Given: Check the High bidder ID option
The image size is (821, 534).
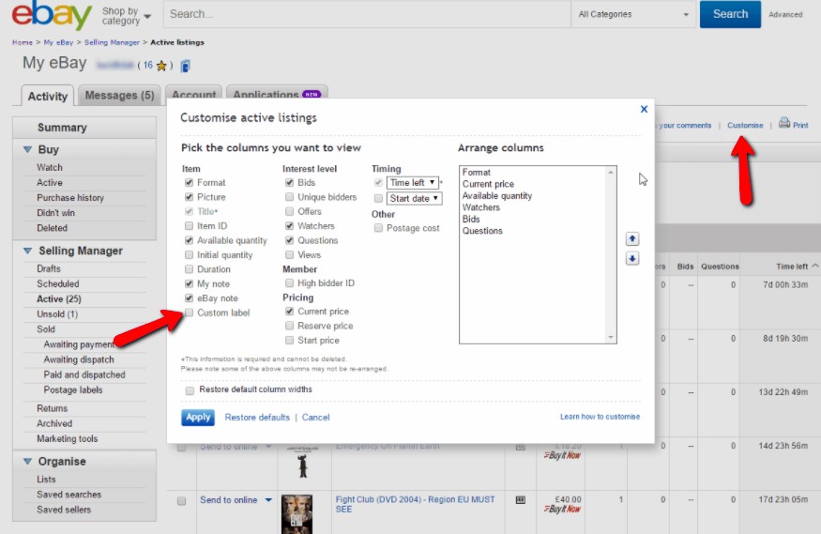Looking at the screenshot, I should coord(289,283).
